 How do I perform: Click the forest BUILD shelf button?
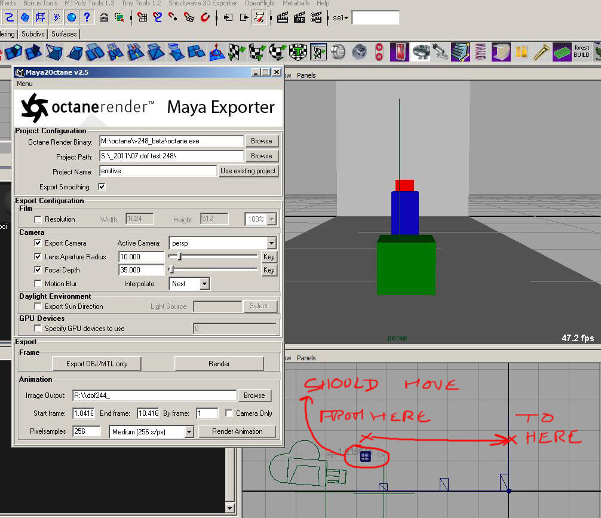coord(581,51)
